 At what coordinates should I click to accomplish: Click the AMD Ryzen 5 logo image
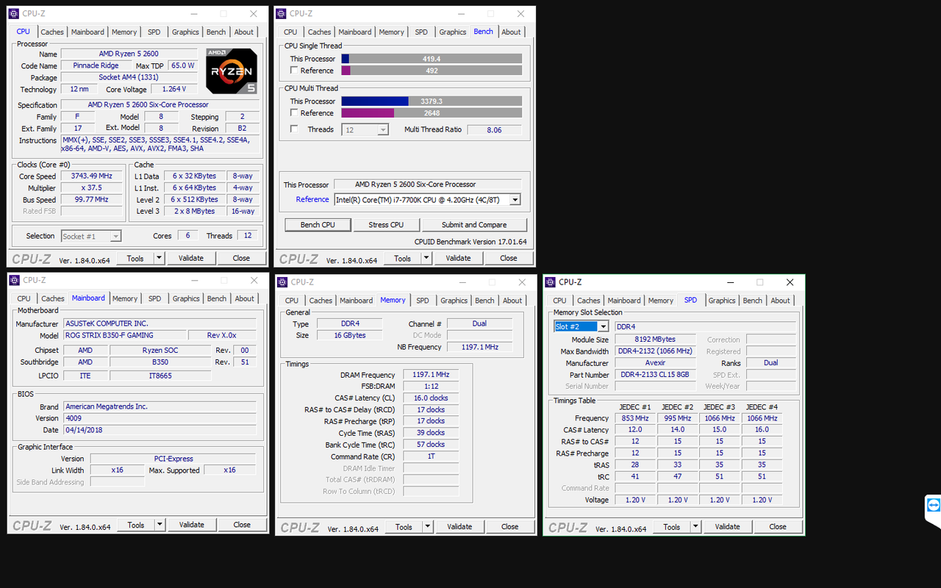pos(232,71)
